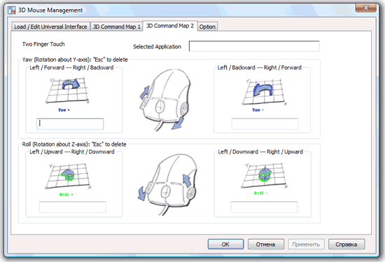Image resolution: width=385 pixels, height=262 pixels.
Task: Click the Roll + command input box
Action: tap(73, 207)
